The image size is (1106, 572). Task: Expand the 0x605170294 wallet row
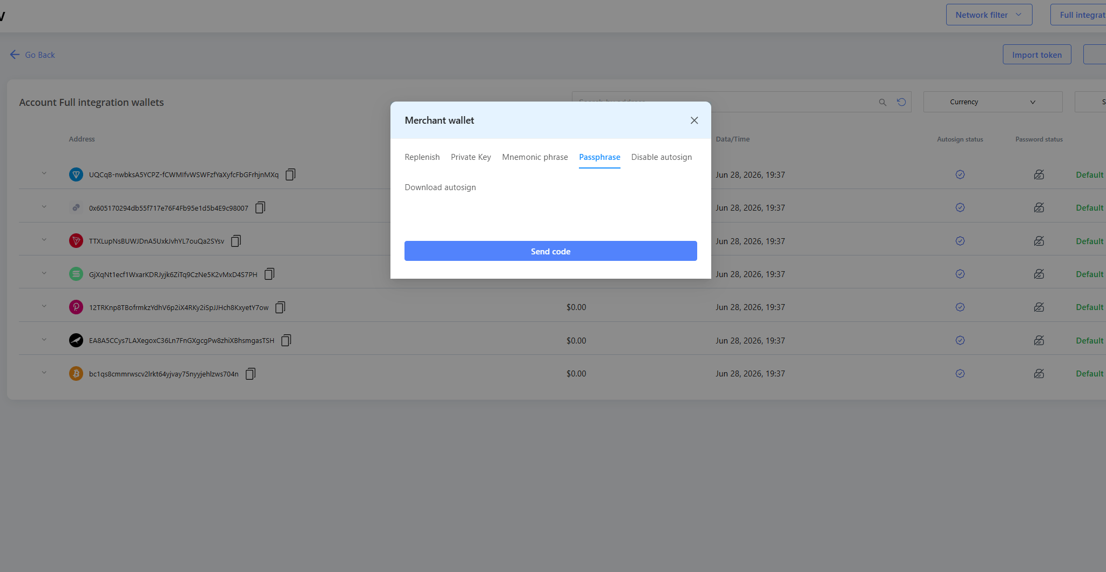(44, 206)
